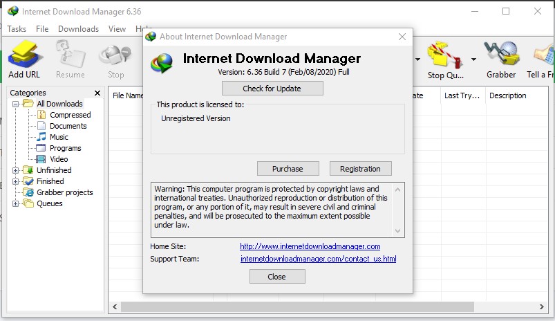555x321 pixels.
Task: Click the Programs category icon
Action: pyautogui.click(x=41, y=148)
